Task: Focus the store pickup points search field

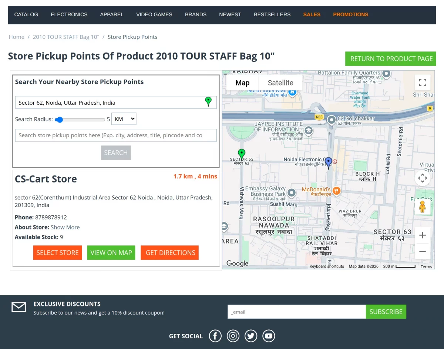Action: (116, 135)
